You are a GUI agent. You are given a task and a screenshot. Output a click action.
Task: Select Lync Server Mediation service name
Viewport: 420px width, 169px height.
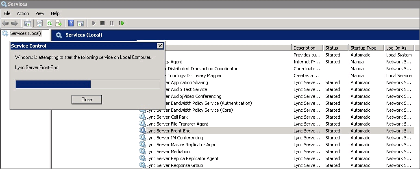tap(168, 152)
